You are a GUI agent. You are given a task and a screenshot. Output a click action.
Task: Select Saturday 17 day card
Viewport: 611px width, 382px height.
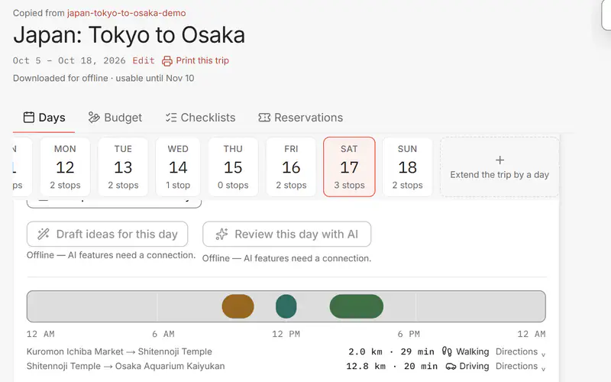tap(349, 167)
